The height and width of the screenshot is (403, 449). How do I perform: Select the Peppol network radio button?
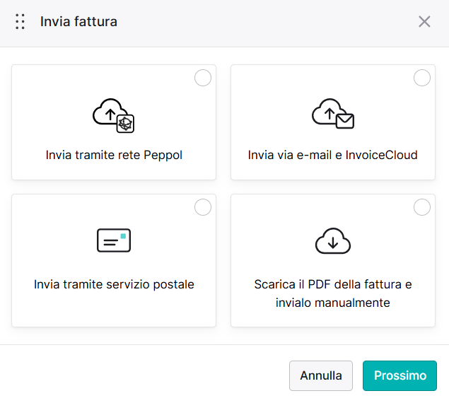(203, 78)
